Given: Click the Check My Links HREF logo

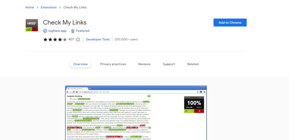Looking at the screenshot, I should pyautogui.click(x=32, y=25).
